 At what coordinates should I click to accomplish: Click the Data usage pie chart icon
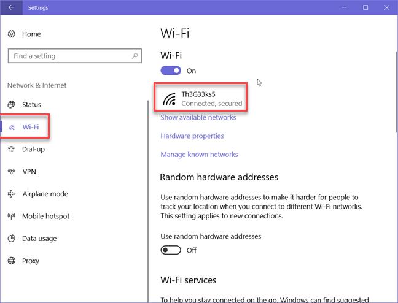tap(12, 239)
